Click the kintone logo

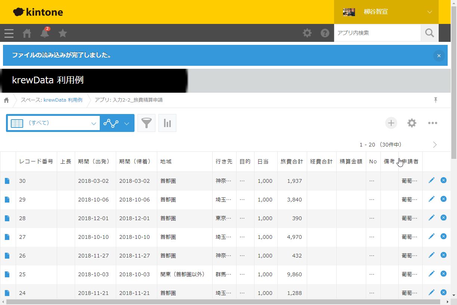pos(38,12)
